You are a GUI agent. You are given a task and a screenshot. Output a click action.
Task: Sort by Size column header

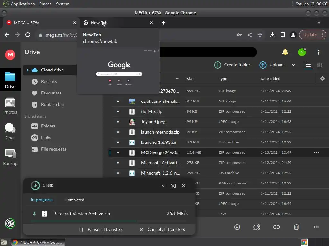pos(190,79)
